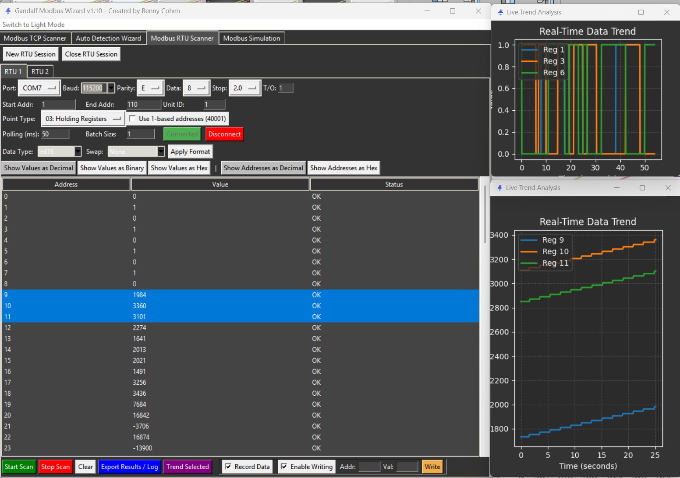Image resolution: width=680 pixels, height=478 pixels.
Task: Click Show Values as Hex button
Action: tap(179, 168)
